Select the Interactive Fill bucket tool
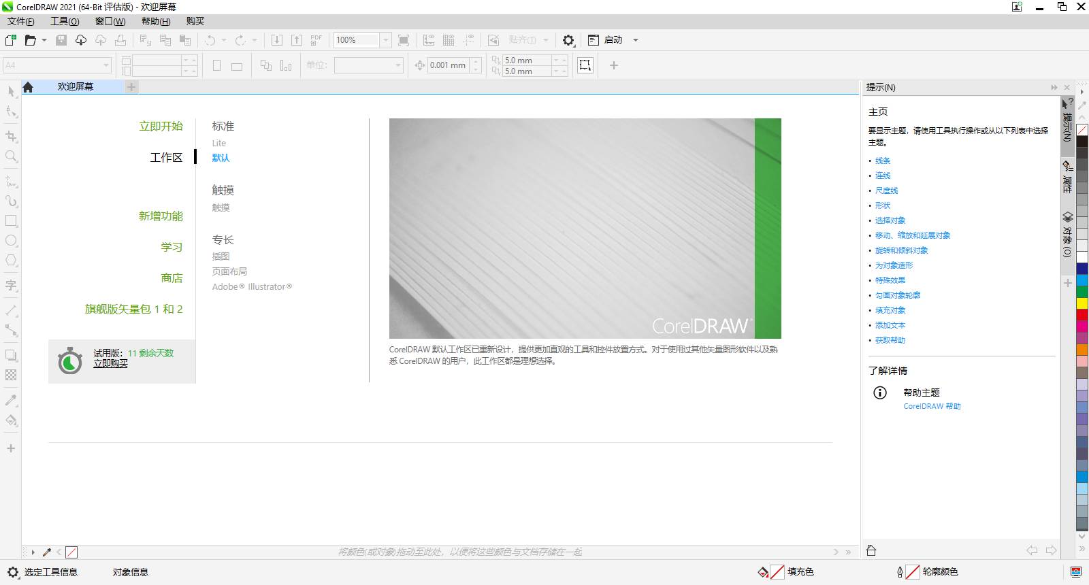Screen dimensions: 1089x585 click(x=11, y=420)
